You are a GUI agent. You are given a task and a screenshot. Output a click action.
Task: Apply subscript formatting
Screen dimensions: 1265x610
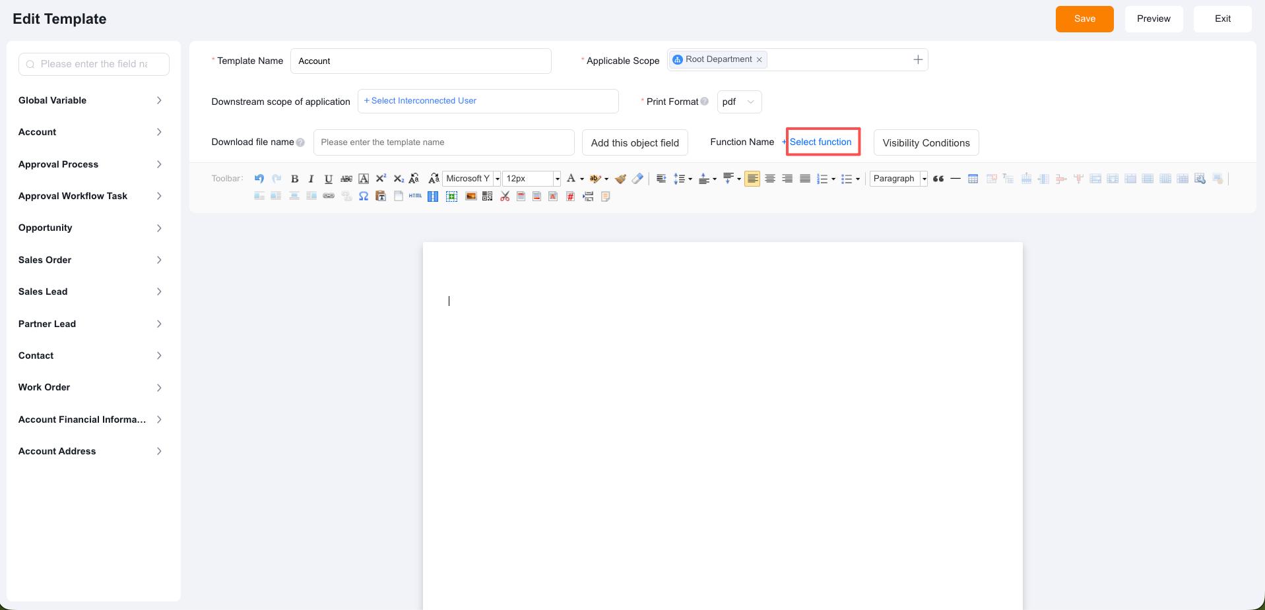(399, 179)
